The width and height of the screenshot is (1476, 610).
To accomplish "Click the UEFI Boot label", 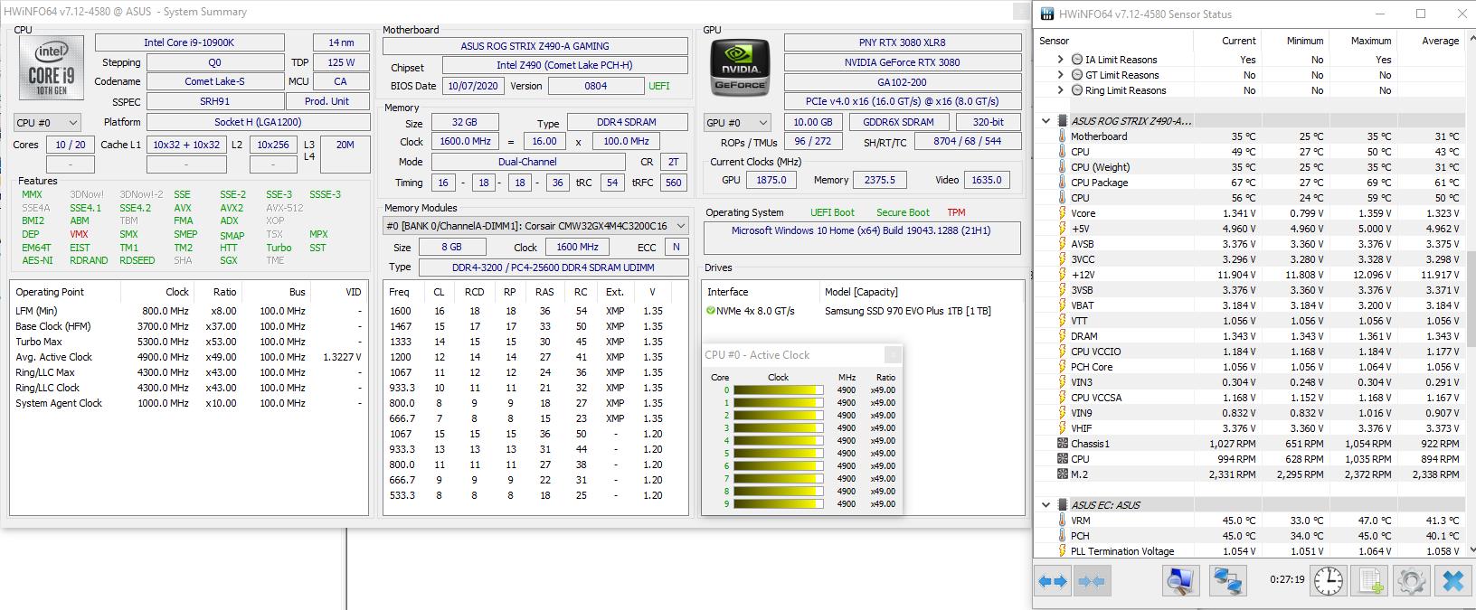I will coord(832,212).
